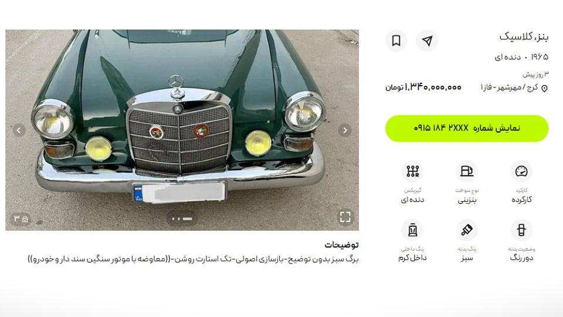The height and width of the screenshot is (317, 563).
Task: Click the car seat interior color icon
Action: point(412,230)
